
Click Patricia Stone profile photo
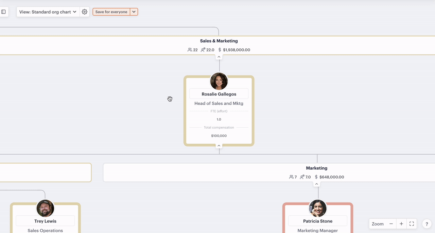[318, 208]
